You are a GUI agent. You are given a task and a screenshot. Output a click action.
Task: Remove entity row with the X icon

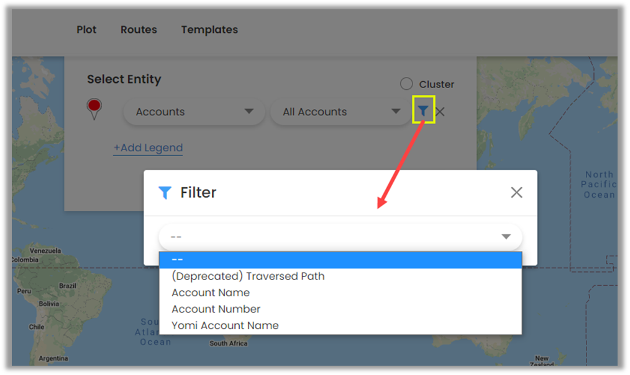[440, 112]
